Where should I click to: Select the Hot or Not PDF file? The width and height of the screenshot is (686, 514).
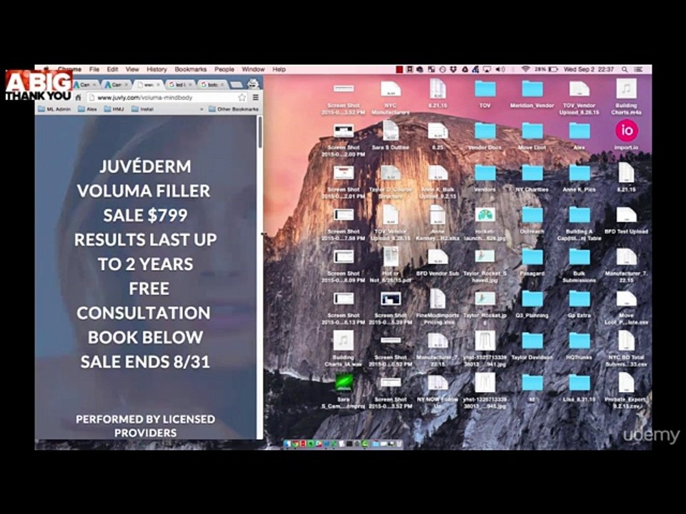point(390,256)
